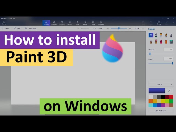Pick the purple color swatch
The width and height of the screenshot is (176, 132).
[163, 105]
